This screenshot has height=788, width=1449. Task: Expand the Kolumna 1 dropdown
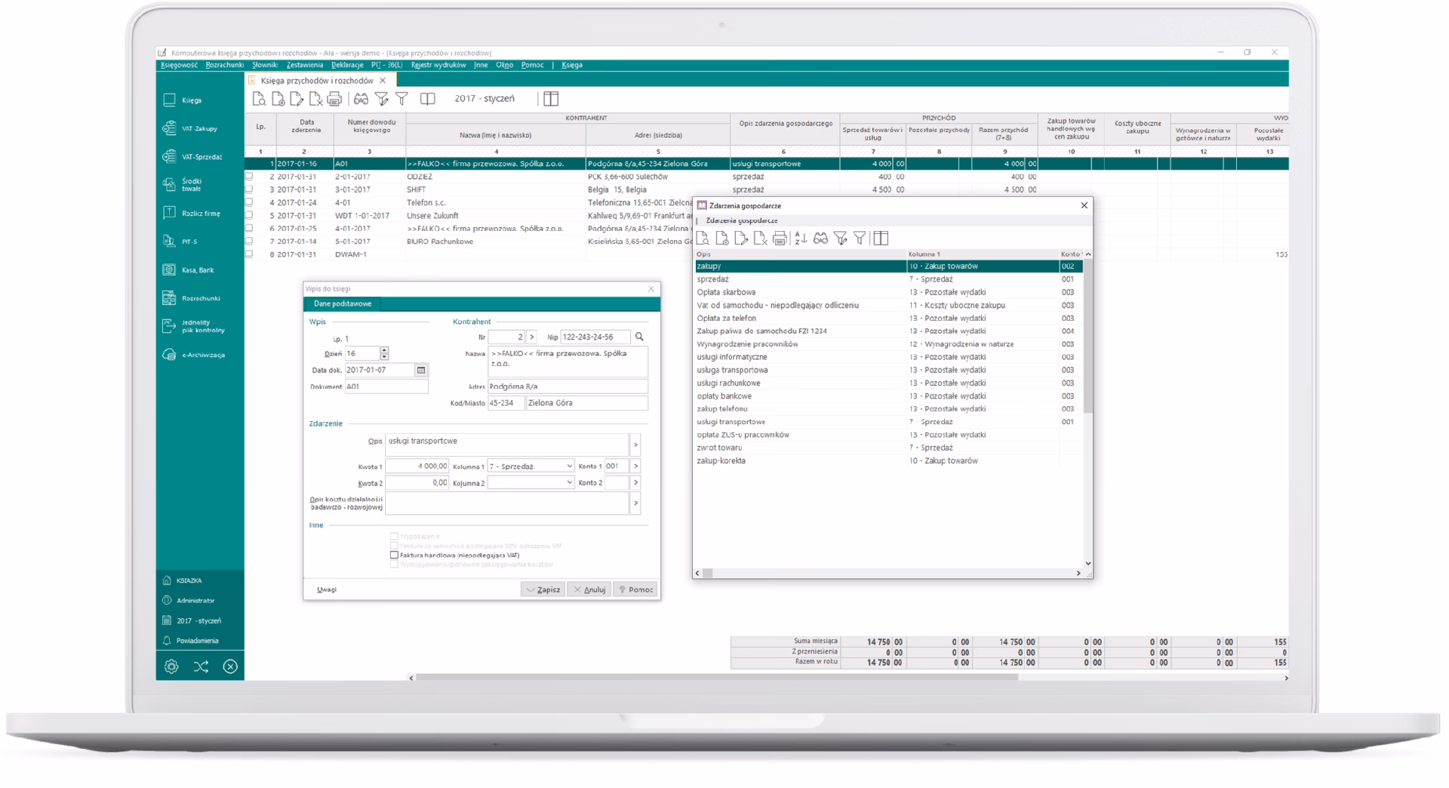pos(569,466)
